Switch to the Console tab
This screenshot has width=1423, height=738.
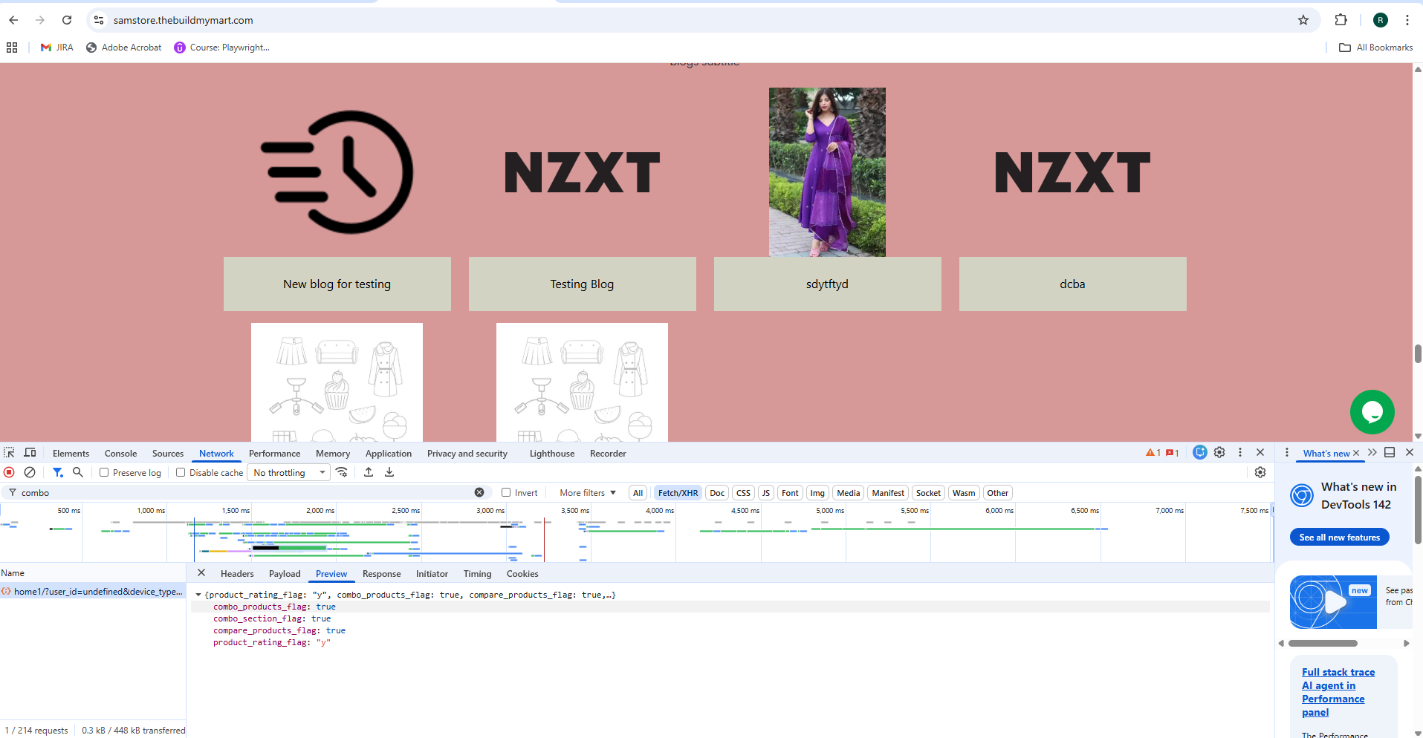(120, 453)
